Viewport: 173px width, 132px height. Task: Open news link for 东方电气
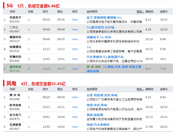click(75, 117)
